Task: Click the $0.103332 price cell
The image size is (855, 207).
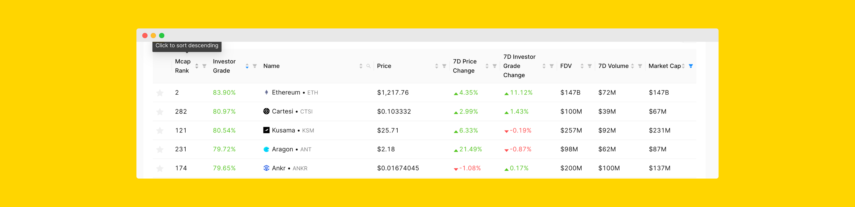Action: click(x=394, y=112)
